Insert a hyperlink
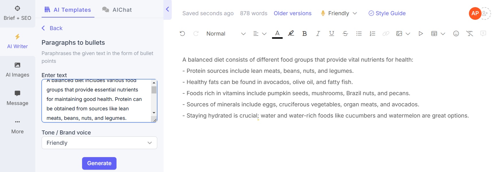Screen dimensions: 495x172 386,34
